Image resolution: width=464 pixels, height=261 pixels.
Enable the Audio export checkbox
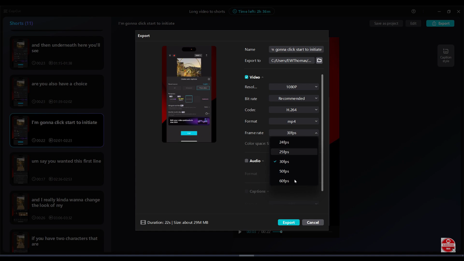tap(246, 161)
